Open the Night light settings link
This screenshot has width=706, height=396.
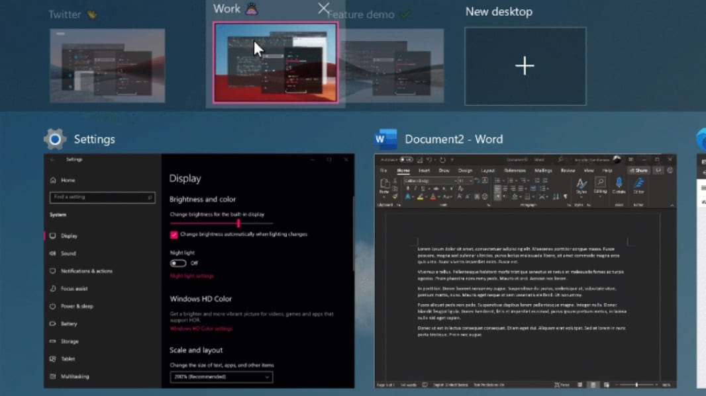(x=191, y=276)
